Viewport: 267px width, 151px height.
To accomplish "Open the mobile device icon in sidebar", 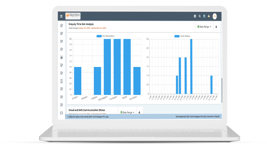I will tap(62, 81).
